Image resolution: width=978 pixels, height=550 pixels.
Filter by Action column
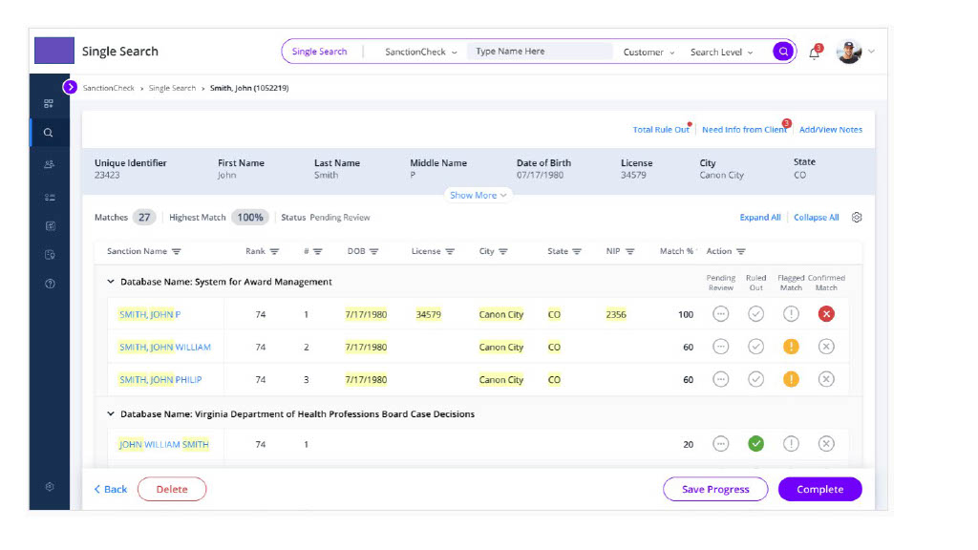(x=741, y=251)
